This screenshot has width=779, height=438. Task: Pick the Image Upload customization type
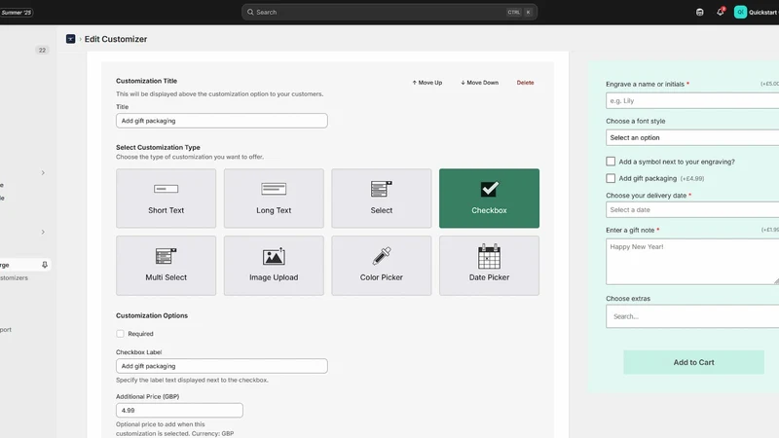click(x=274, y=266)
